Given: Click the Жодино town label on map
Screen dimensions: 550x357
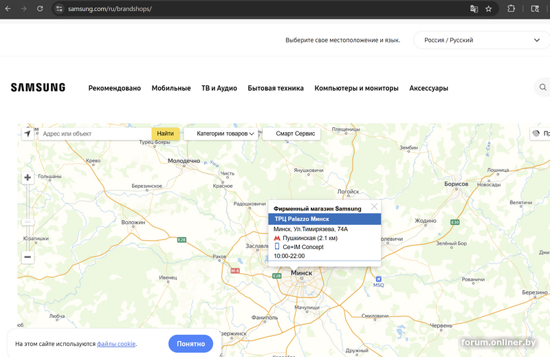Looking at the screenshot, I should [426, 221].
